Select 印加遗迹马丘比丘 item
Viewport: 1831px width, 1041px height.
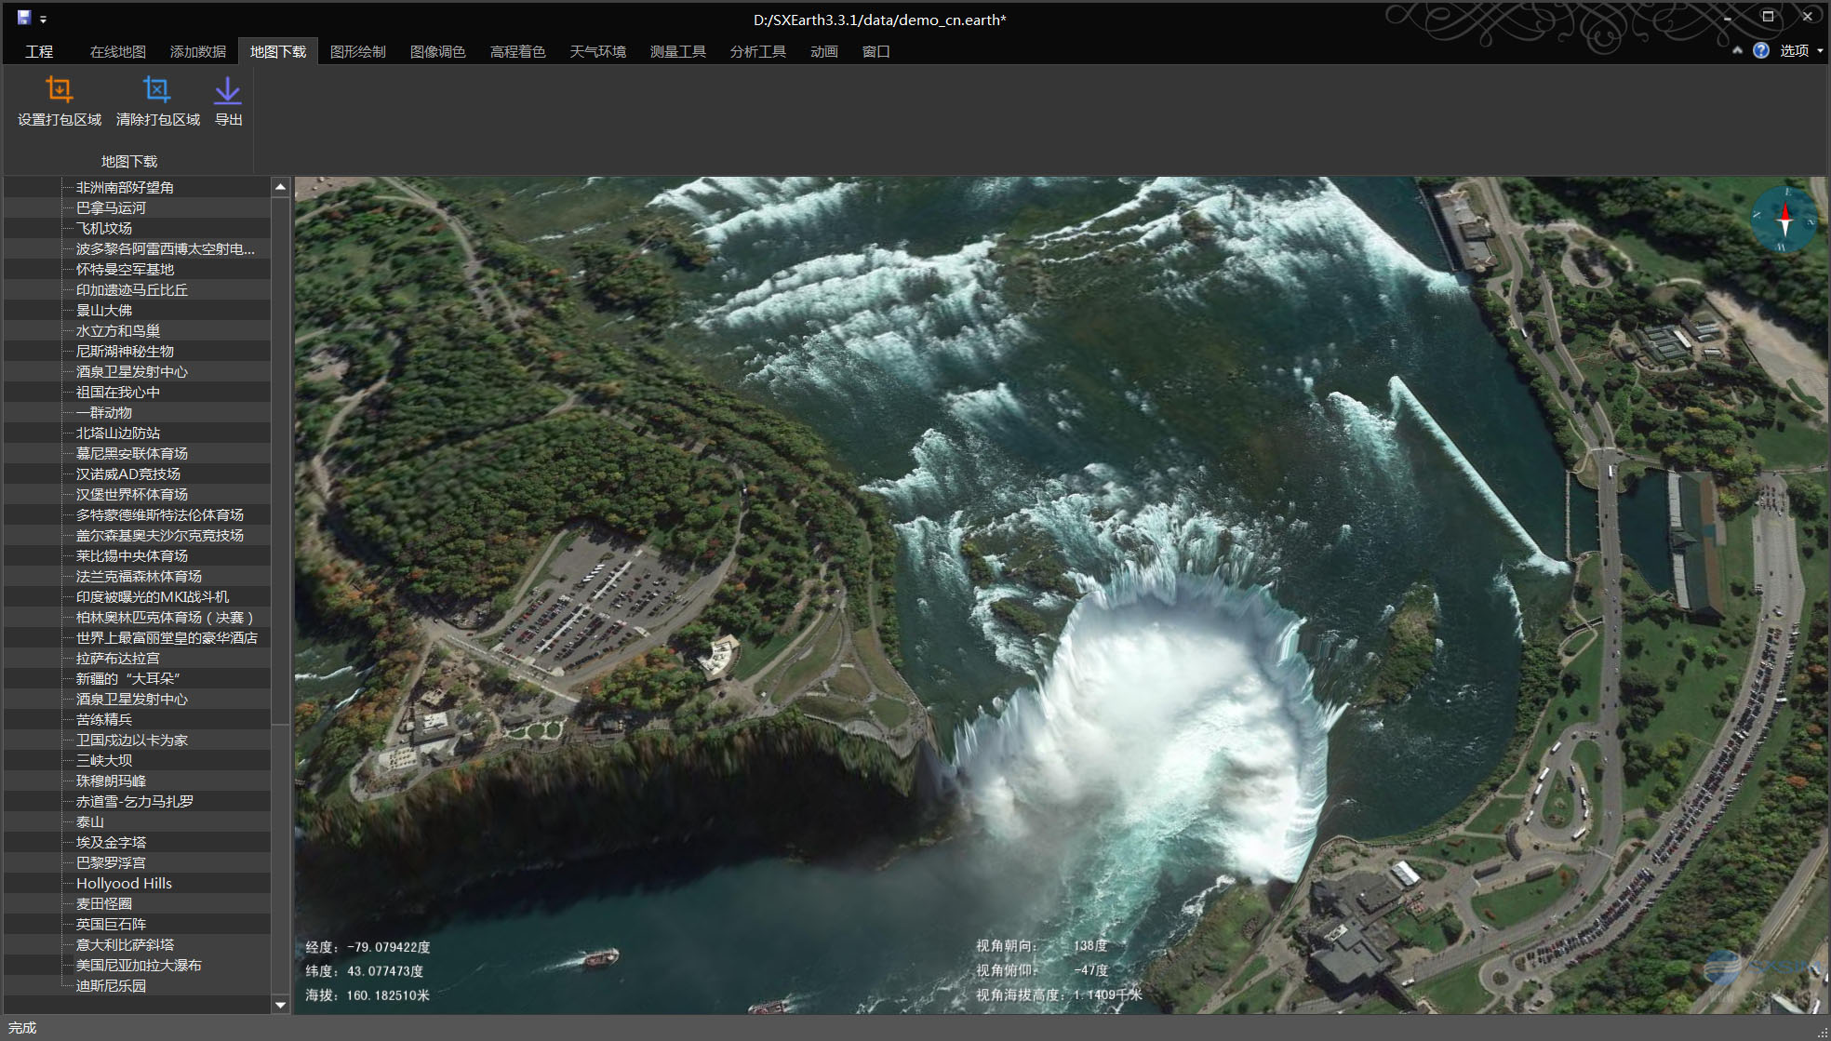pyautogui.click(x=132, y=289)
